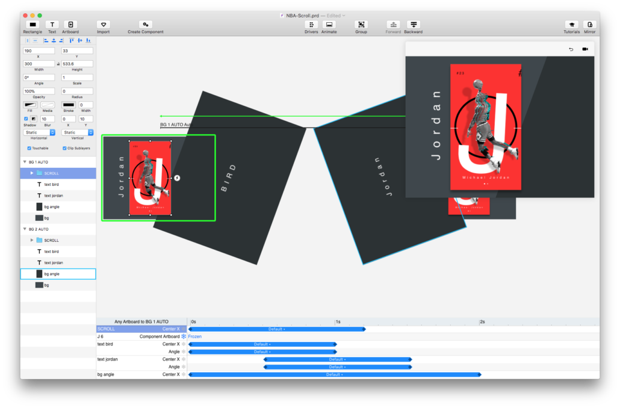
Task: Click the Scale input field
Action: coord(77,78)
